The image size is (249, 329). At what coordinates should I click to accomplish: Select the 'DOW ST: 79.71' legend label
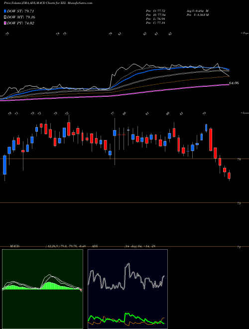(20, 11)
